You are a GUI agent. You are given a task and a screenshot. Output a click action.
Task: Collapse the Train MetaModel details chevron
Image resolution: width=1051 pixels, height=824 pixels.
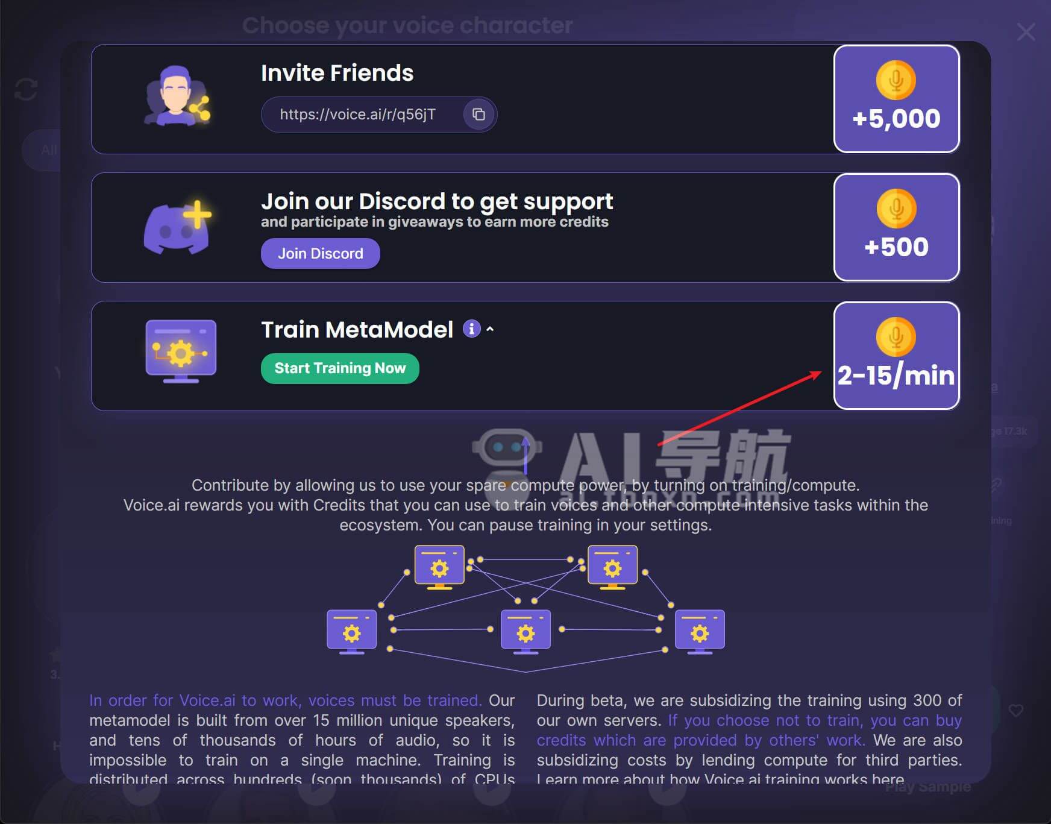click(x=490, y=329)
